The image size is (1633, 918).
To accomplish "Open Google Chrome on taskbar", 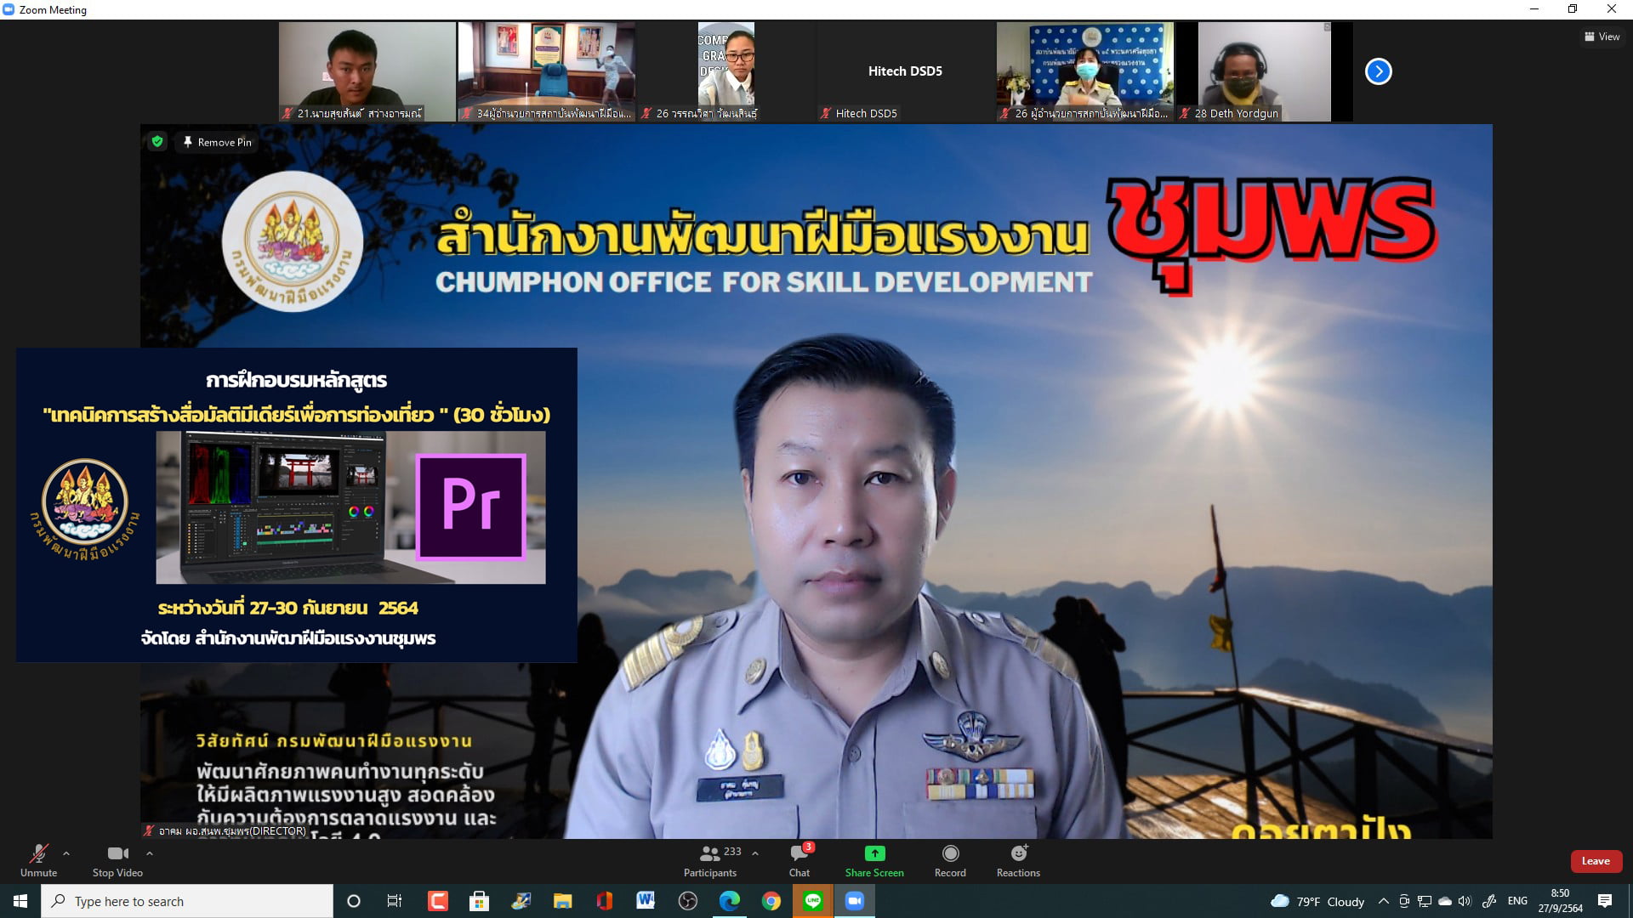I will pos(771,901).
